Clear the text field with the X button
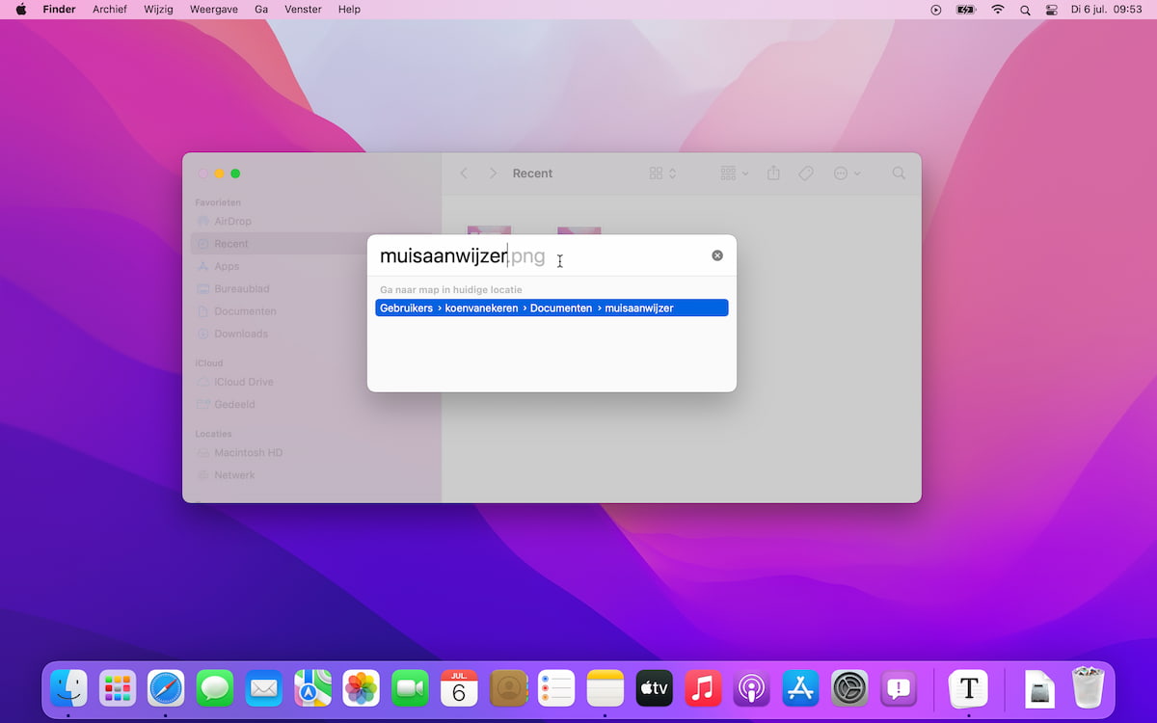The width and height of the screenshot is (1157, 723). 716,254
